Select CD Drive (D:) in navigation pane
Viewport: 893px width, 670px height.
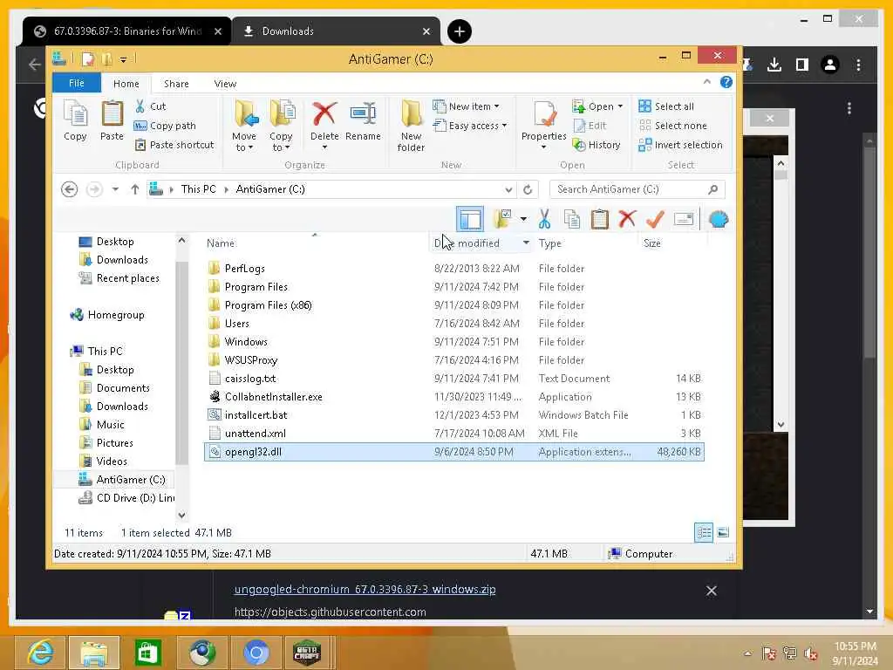(x=127, y=498)
